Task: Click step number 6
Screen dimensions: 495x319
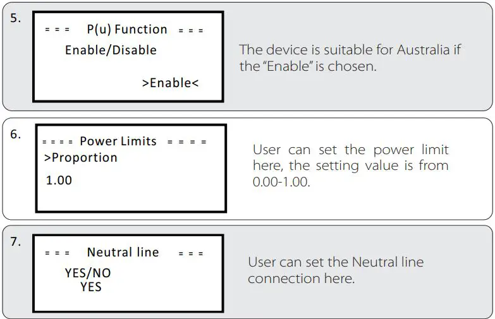Action: pos(16,135)
